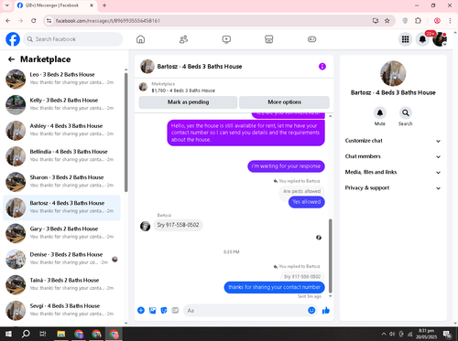Search within the Bartosz conversation
The image size is (458, 341).
pyautogui.click(x=406, y=113)
